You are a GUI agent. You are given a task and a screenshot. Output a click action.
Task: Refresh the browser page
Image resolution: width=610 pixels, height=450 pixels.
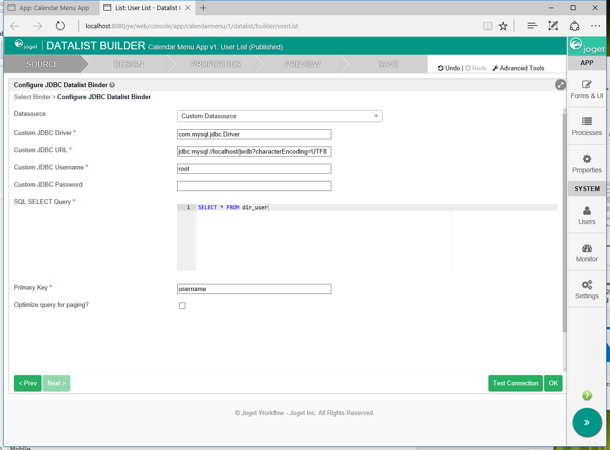point(60,26)
